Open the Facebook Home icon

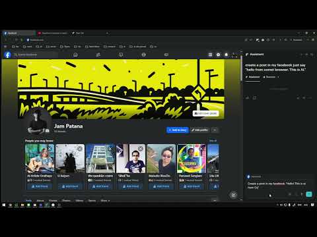[75, 55]
